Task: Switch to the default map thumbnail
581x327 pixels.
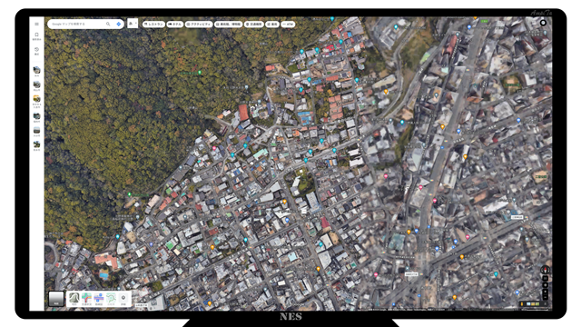Action: click(x=56, y=299)
